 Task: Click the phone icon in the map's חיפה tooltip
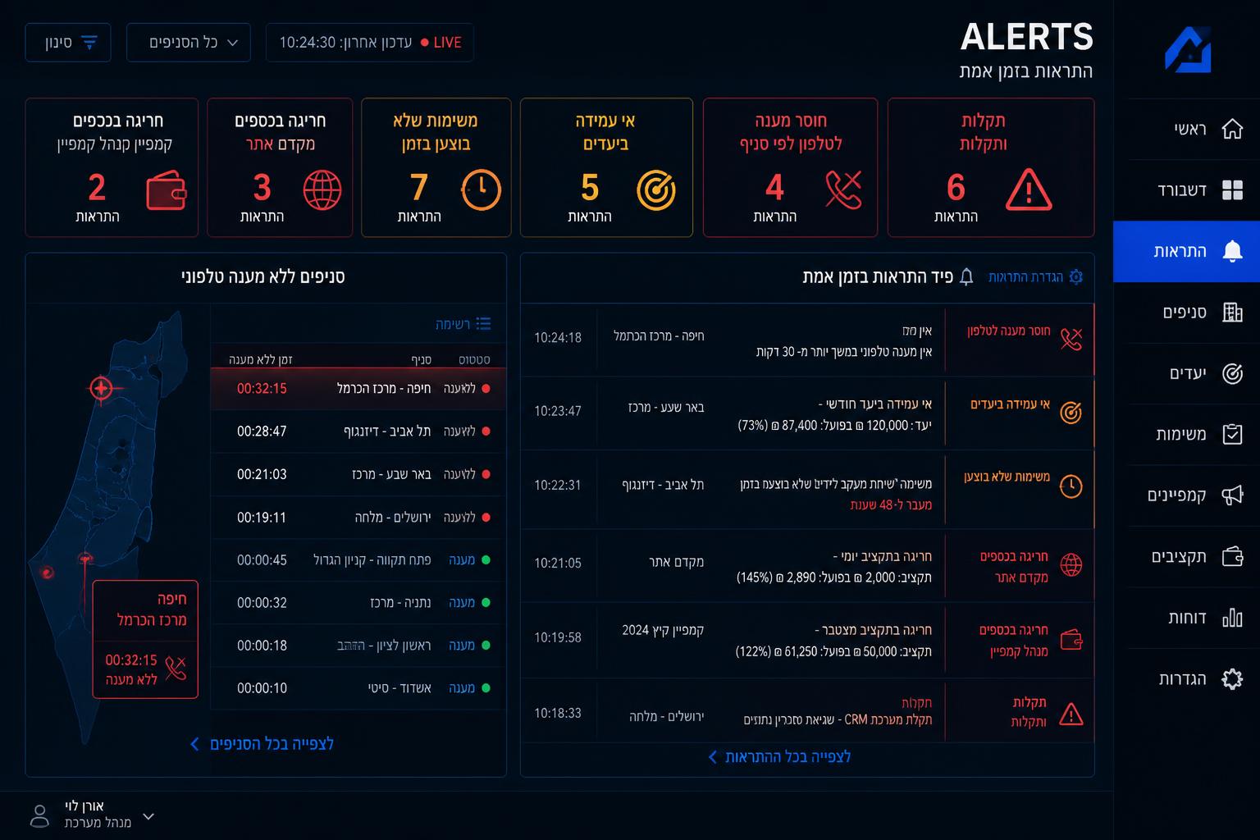click(176, 669)
